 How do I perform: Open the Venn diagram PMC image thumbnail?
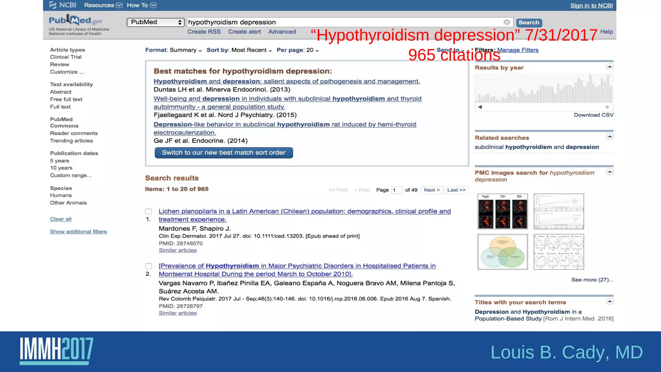click(x=503, y=252)
